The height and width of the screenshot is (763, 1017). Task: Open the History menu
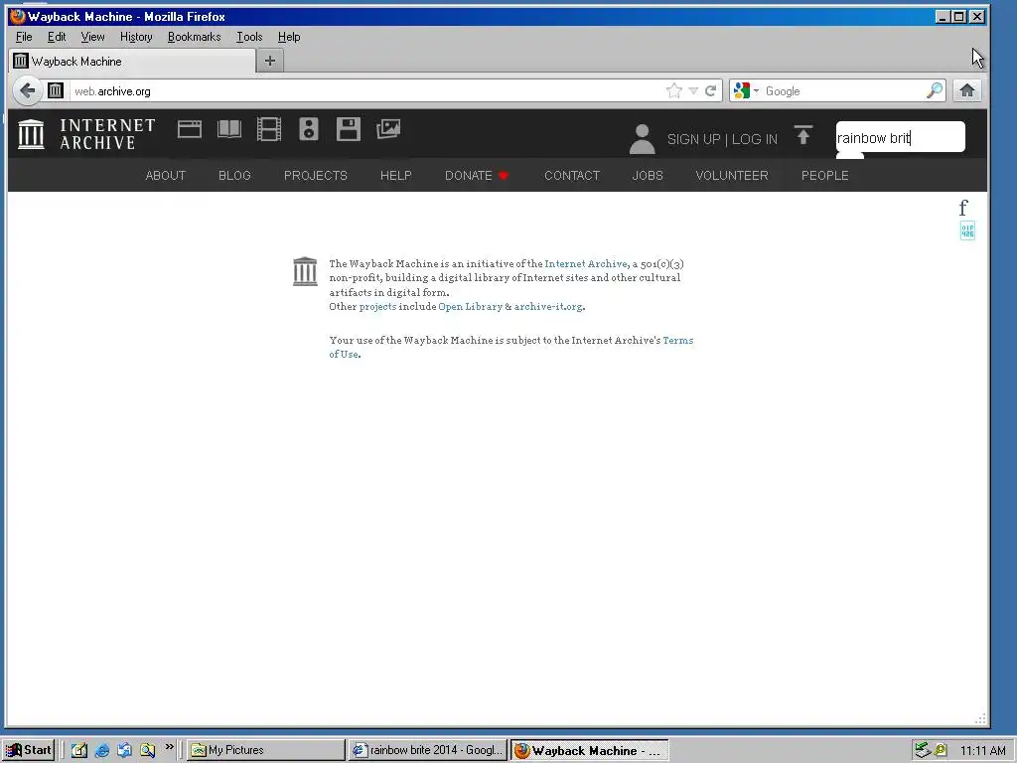[136, 37]
